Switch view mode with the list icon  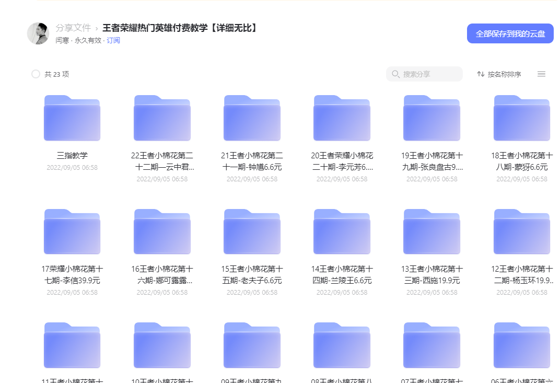coord(541,74)
